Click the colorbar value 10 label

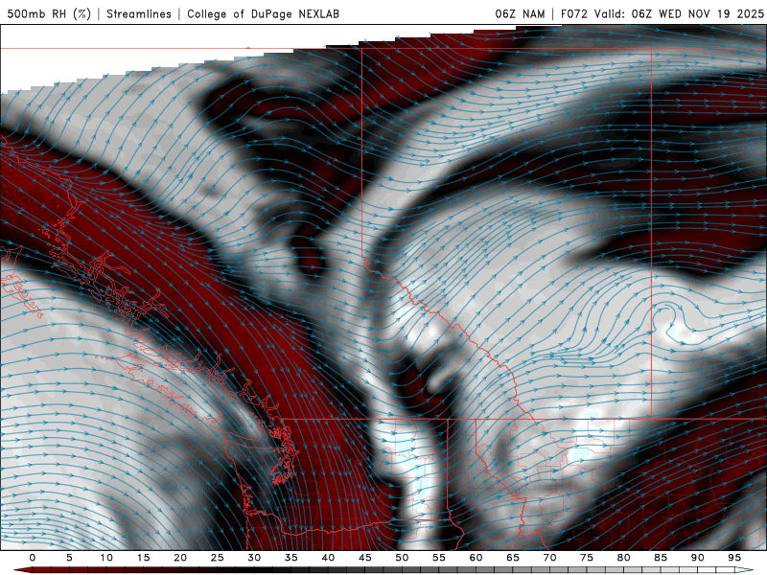(x=106, y=558)
